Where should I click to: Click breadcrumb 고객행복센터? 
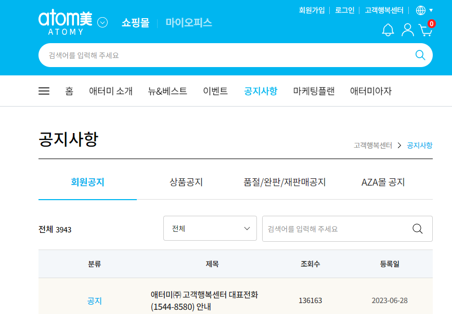coord(373,145)
